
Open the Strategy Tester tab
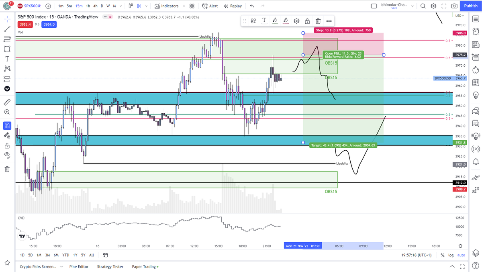tap(110, 266)
